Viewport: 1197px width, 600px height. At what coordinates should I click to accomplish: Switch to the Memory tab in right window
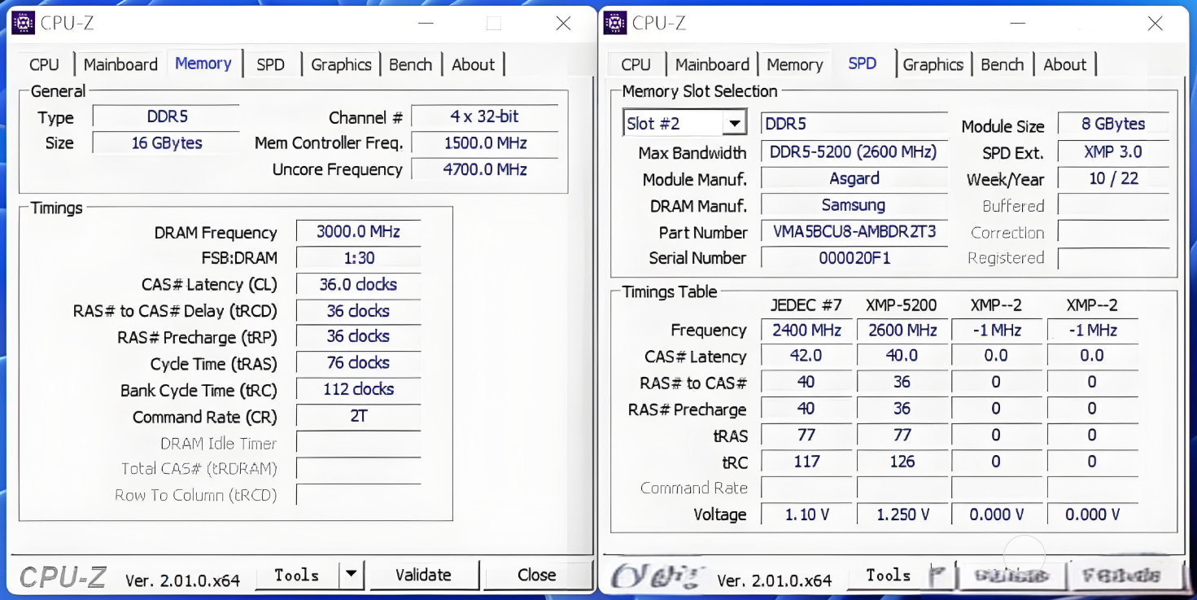pyautogui.click(x=794, y=64)
